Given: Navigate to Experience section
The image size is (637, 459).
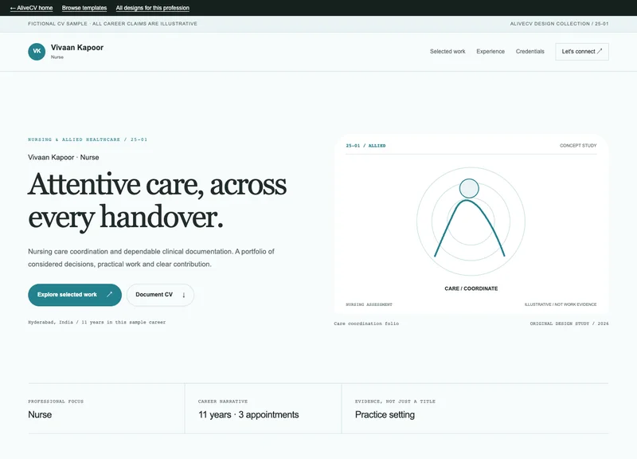Looking at the screenshot, I should 490,51.
